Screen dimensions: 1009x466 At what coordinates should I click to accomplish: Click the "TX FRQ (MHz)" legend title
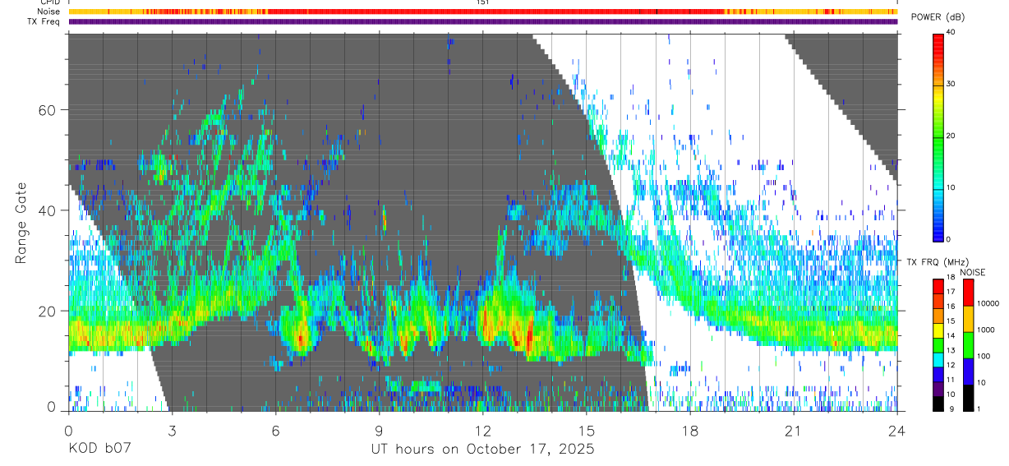click(x=936, y=262)
